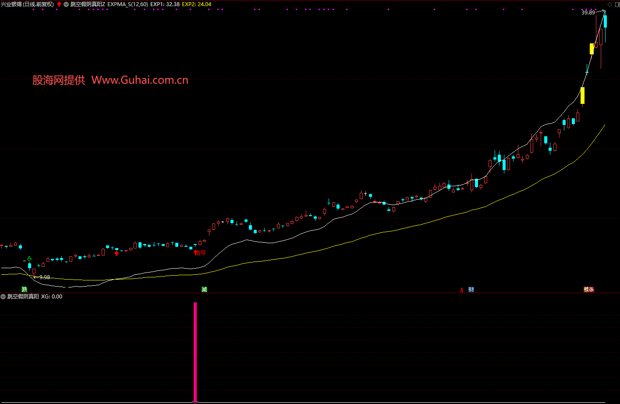Click the blue 财 event marker
This screenshot has height=404, width=620.
[471, 290]
